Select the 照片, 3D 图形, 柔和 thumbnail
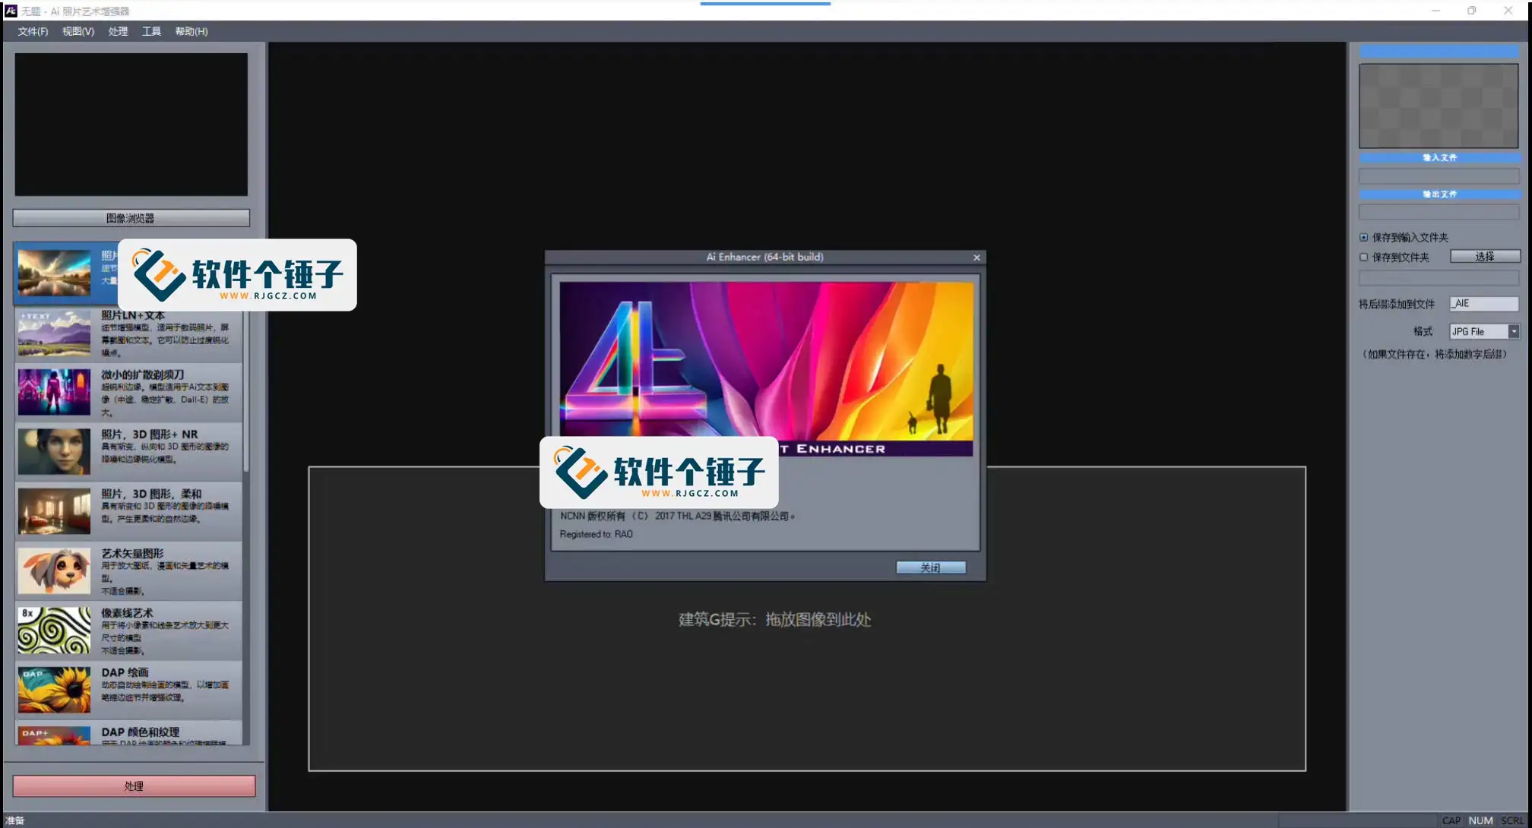1532x828 pixels. pyautogui.click(x=54, y=511)
